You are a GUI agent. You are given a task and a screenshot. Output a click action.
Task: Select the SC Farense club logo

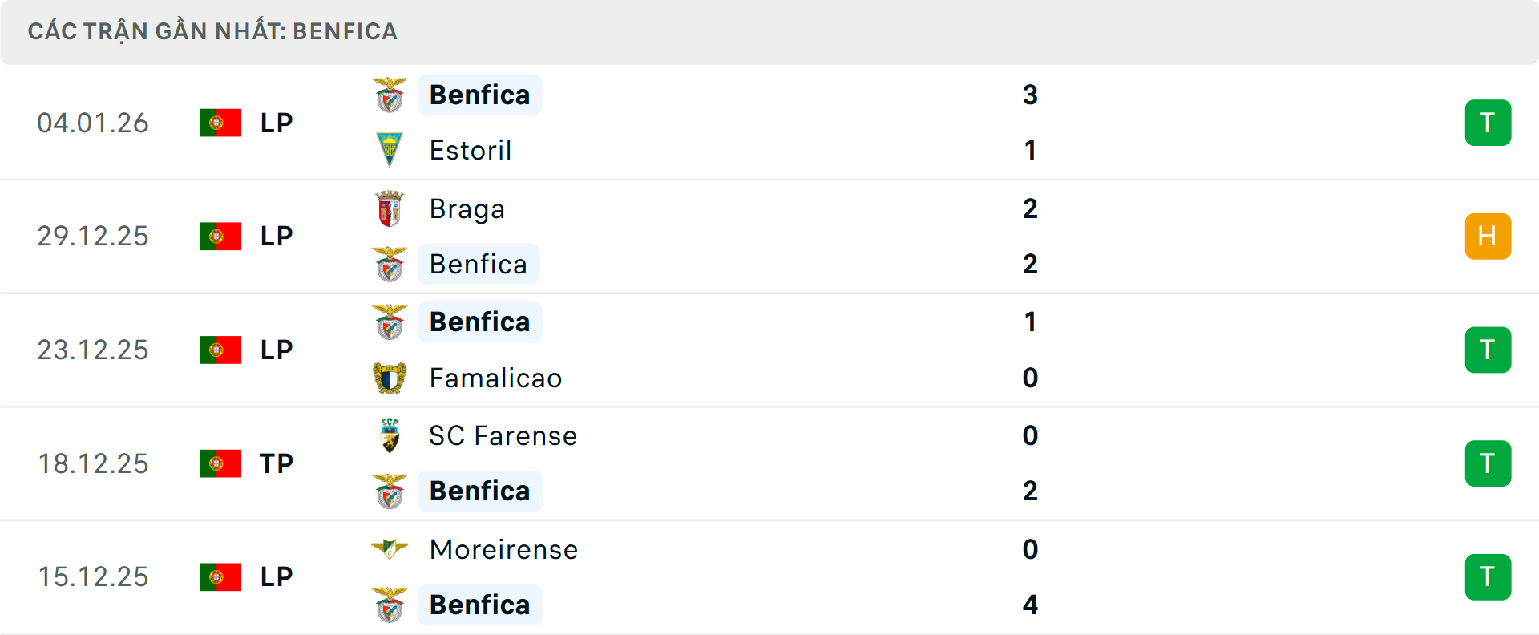[x=390, y=435]
